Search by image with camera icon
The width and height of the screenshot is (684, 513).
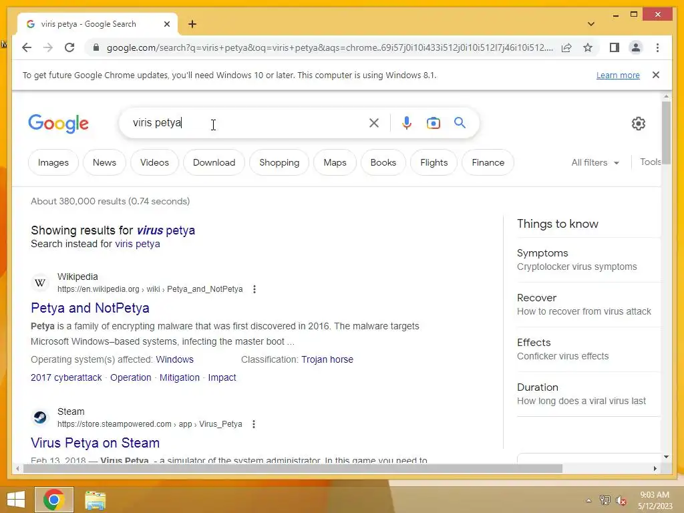(433, 123)
